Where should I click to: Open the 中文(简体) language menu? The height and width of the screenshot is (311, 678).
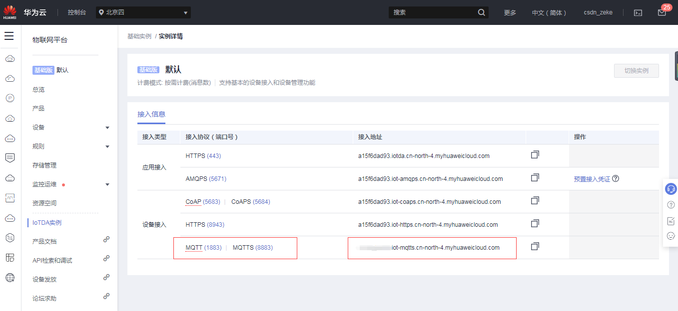tap(549, 12)
